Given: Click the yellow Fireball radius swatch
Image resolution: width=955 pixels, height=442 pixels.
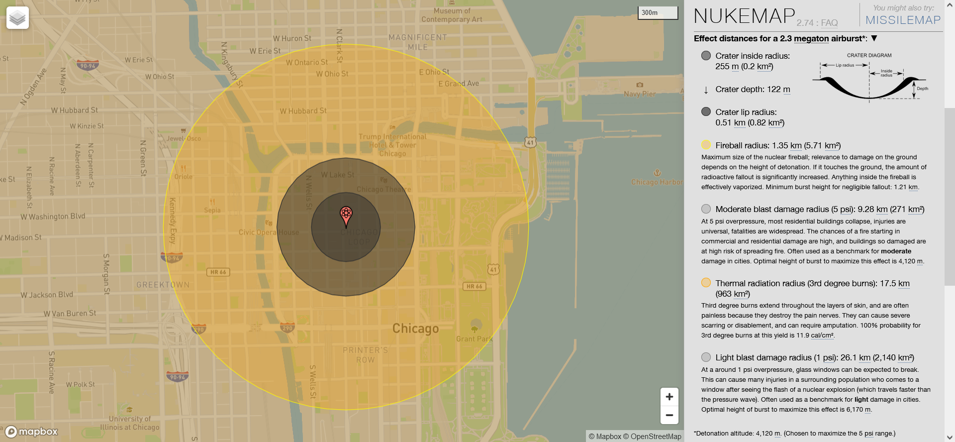Looking at the screenshot, I should (x=706, y=145).
